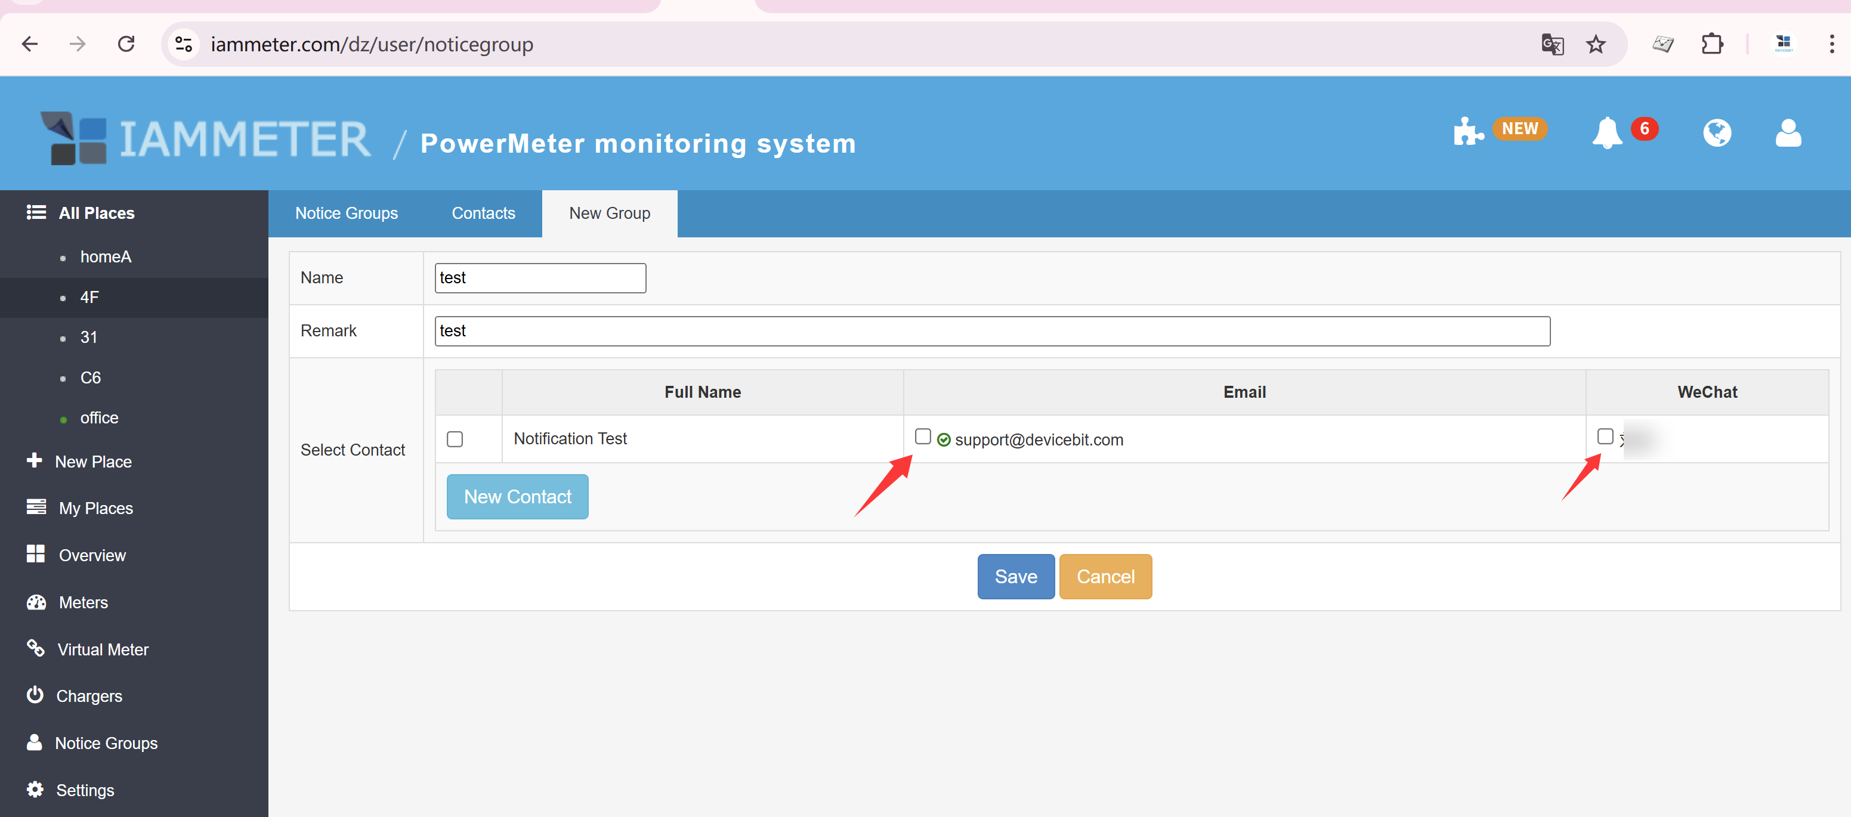The width and height of the screenshot is (1851, 817).
Task: Enable email notification for Notification Test contact
Action: point(923,435)
